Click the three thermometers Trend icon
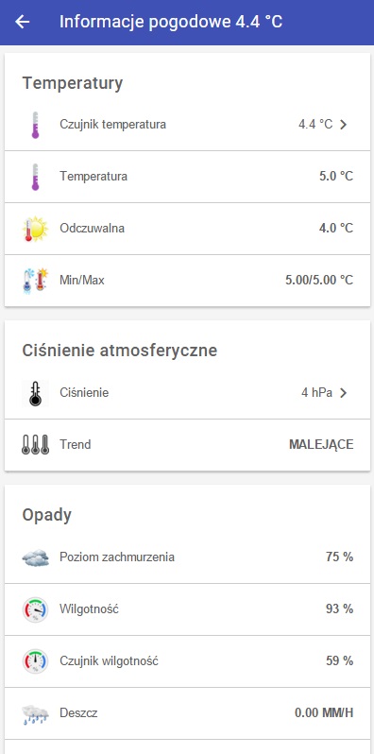Viewport: 374px width, 754px height. tap(35, 445)
